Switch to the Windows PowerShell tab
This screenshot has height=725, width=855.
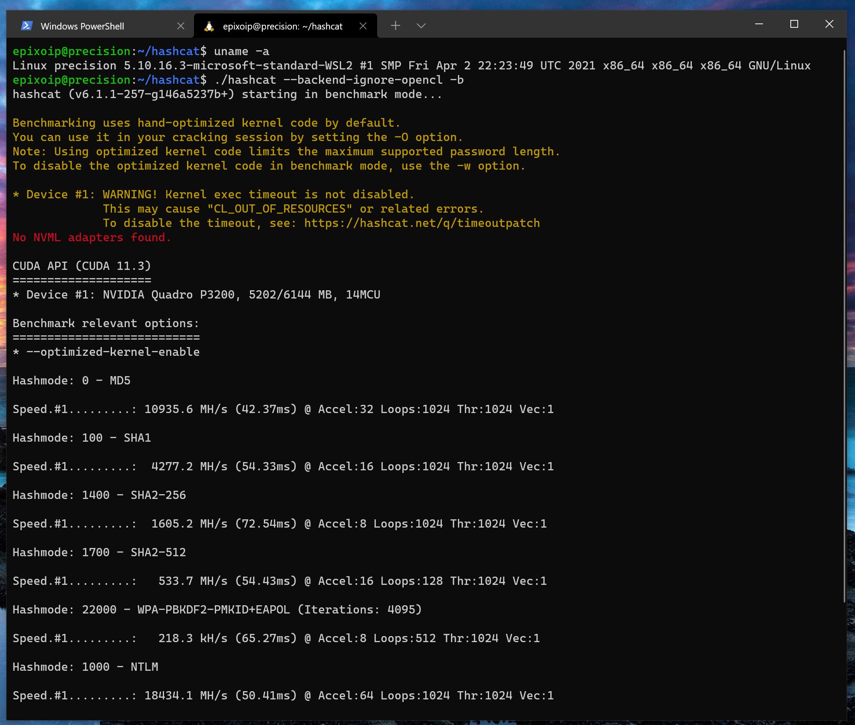tap(82, 26)
